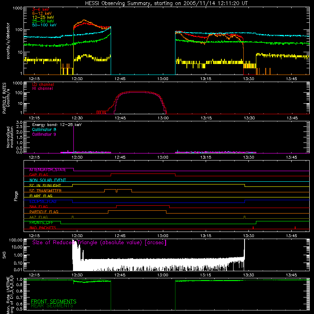Click the counts/s/detector axis label
This screenshot has height=314, width=314.
point(8,41)
